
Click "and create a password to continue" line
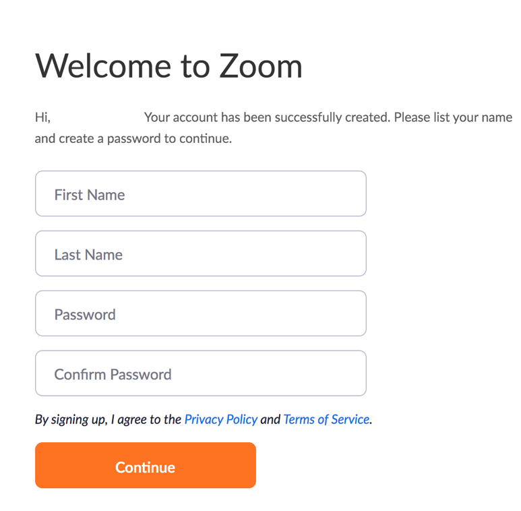133,140
